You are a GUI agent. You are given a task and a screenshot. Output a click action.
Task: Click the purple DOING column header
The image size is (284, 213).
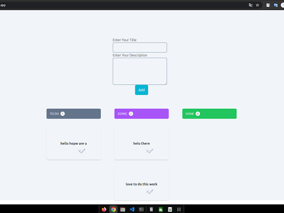point(141,114)
